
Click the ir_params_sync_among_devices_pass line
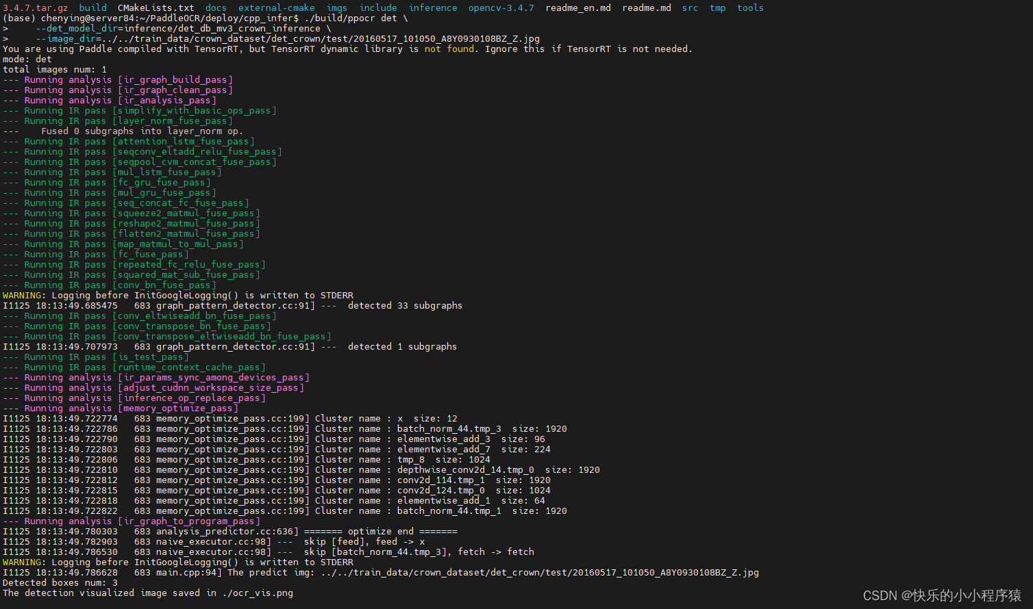pos(156,378)
